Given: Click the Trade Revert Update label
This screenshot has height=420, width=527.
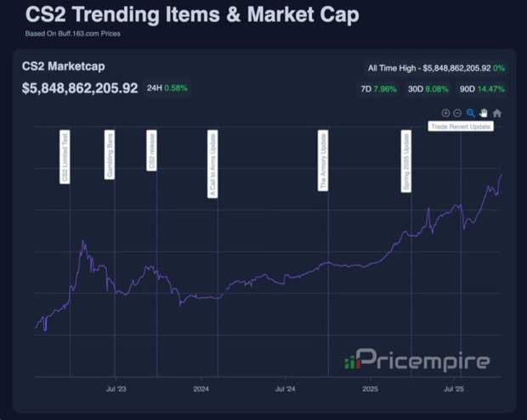Looking at the screenshot, I should tap(460, 127).
